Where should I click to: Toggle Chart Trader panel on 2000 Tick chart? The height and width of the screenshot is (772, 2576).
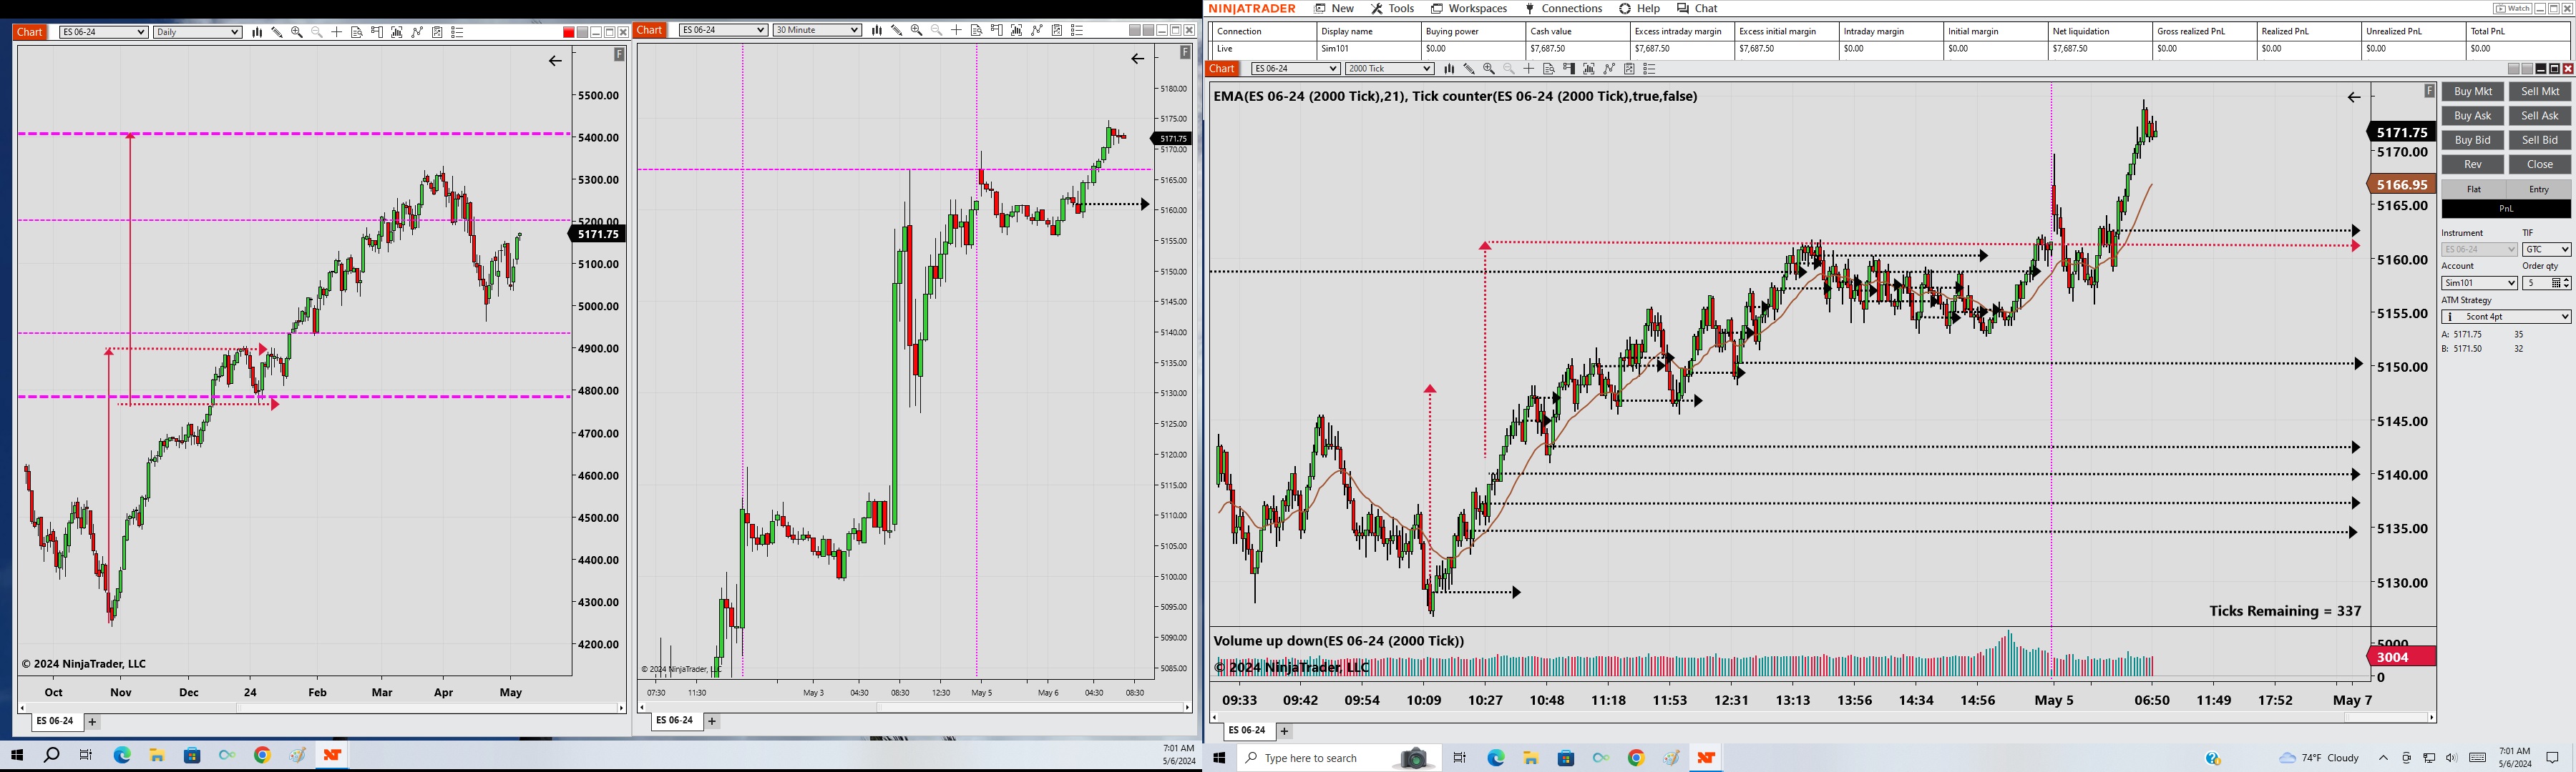pyautogui.click(x=1569, y=69)
